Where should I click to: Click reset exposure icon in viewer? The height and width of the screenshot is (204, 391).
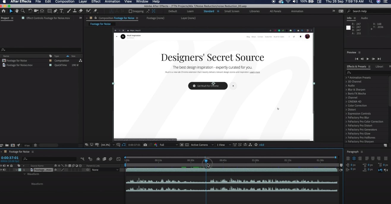(256, 145)
